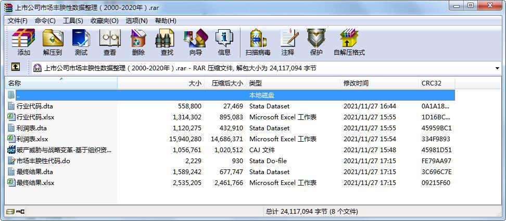Select file name 行业代码.xlsx
The image size is (506, 221).
(x=35, y=117)
